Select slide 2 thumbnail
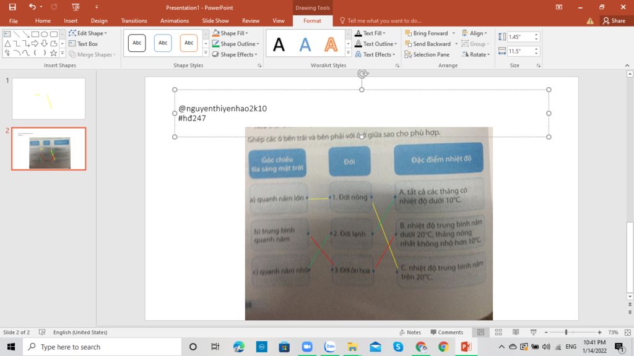634x356 pixels. [48, 148]
